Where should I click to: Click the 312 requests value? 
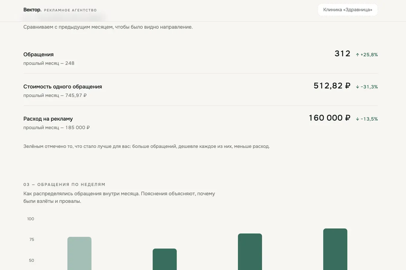[x=343, y=54]
